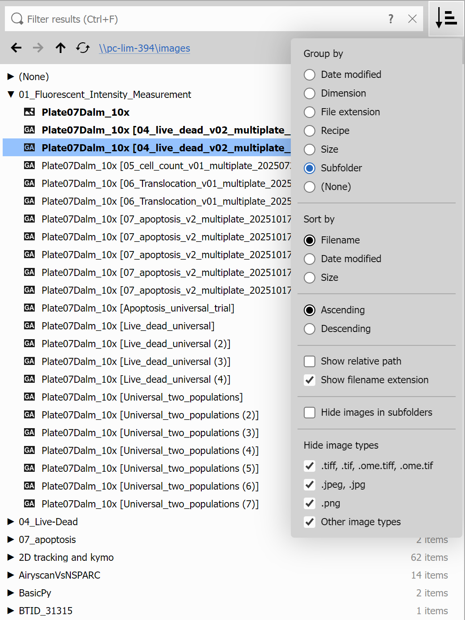Click GA icon of Apoptosis_universal_trial row
Screen dimensions: 465x620
tap(29, 308)
